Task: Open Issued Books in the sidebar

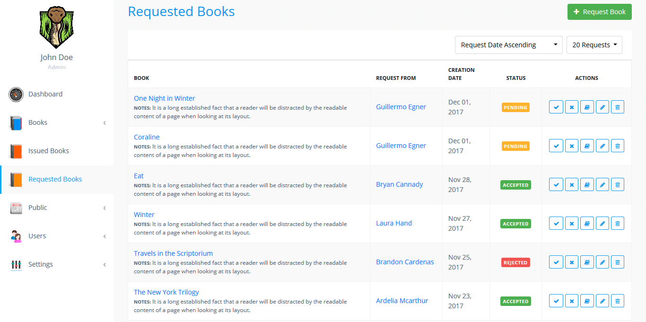Action: pos(49,151)
